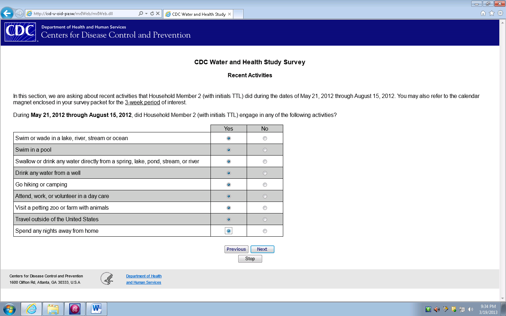506x316 pixels.
Task: Close the CDC Water and Health Study tab
Action: tap(229, 14)
